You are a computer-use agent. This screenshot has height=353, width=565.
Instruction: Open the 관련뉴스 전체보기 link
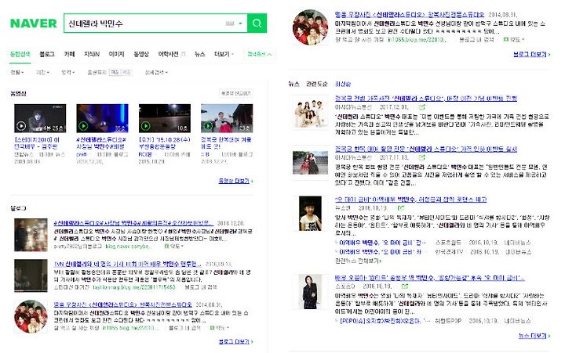[358, 261]
